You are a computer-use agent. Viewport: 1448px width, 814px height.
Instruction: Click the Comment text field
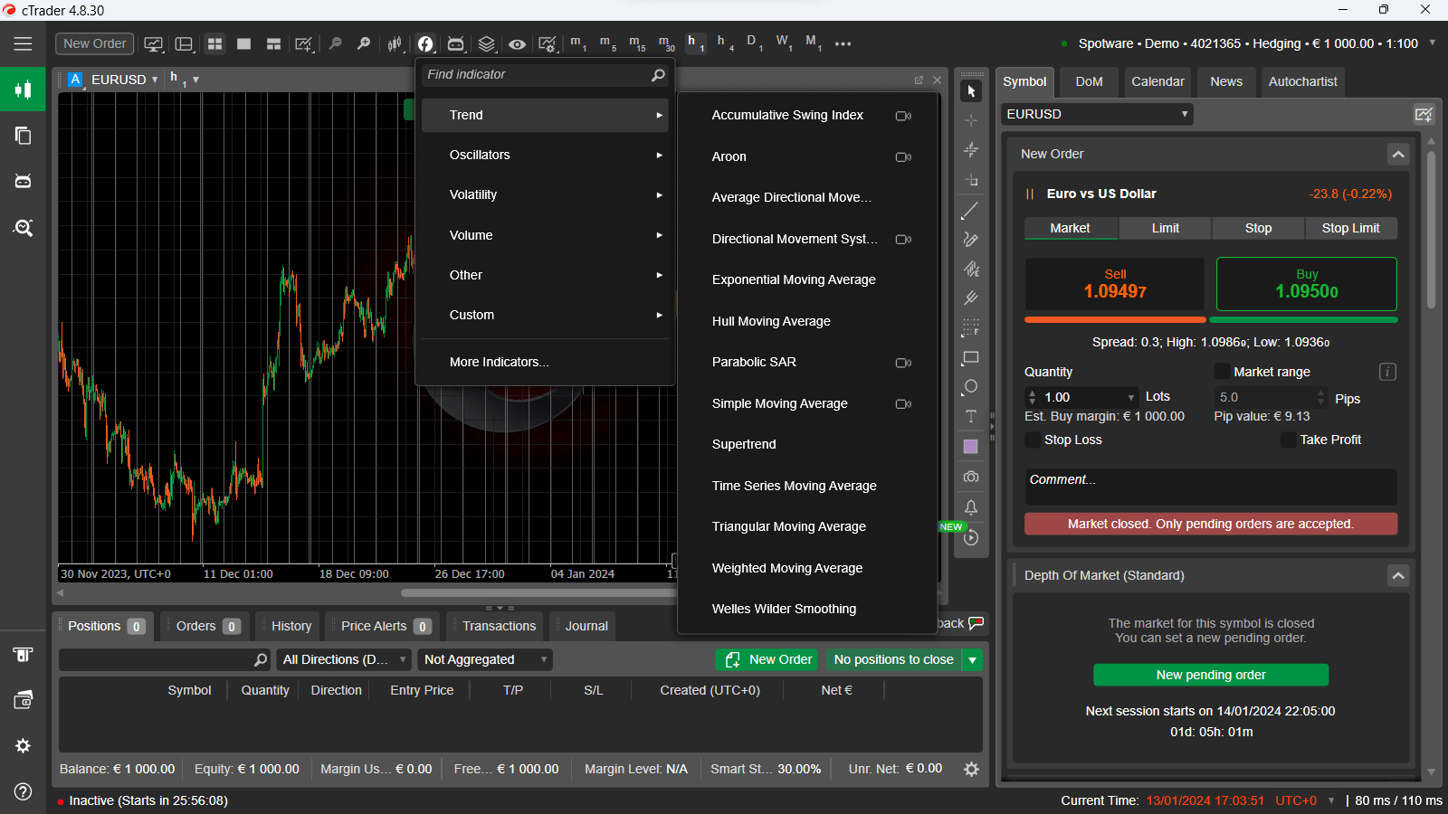pyautogui.click(x=1211, y=487)
